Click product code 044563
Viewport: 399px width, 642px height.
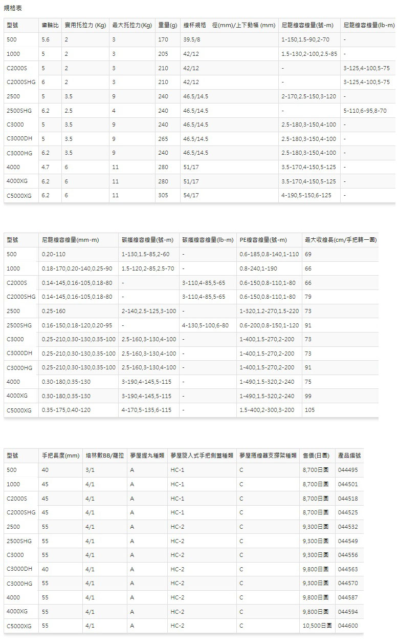348,569
